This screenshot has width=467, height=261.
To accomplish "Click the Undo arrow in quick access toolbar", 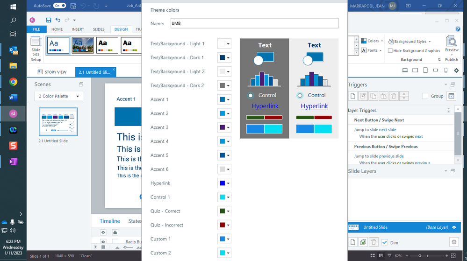I will pyautogui.click(x=58, y=20).
